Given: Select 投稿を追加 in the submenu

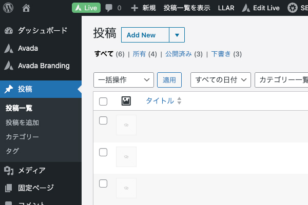Looking at the screenshot, I should click(x=22, y=122).
